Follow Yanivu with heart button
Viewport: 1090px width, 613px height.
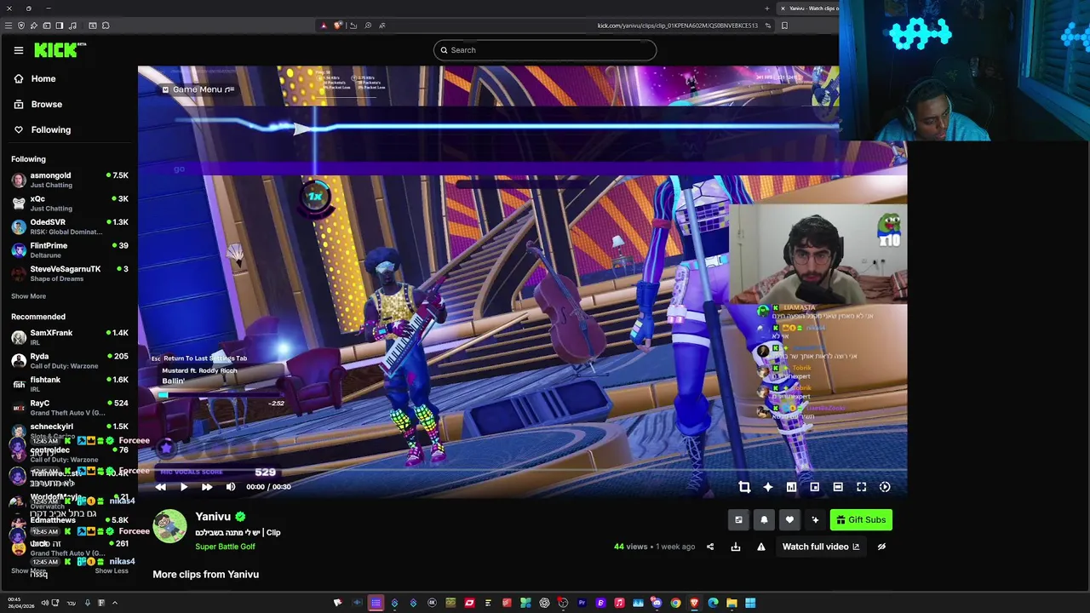(789, 520)
